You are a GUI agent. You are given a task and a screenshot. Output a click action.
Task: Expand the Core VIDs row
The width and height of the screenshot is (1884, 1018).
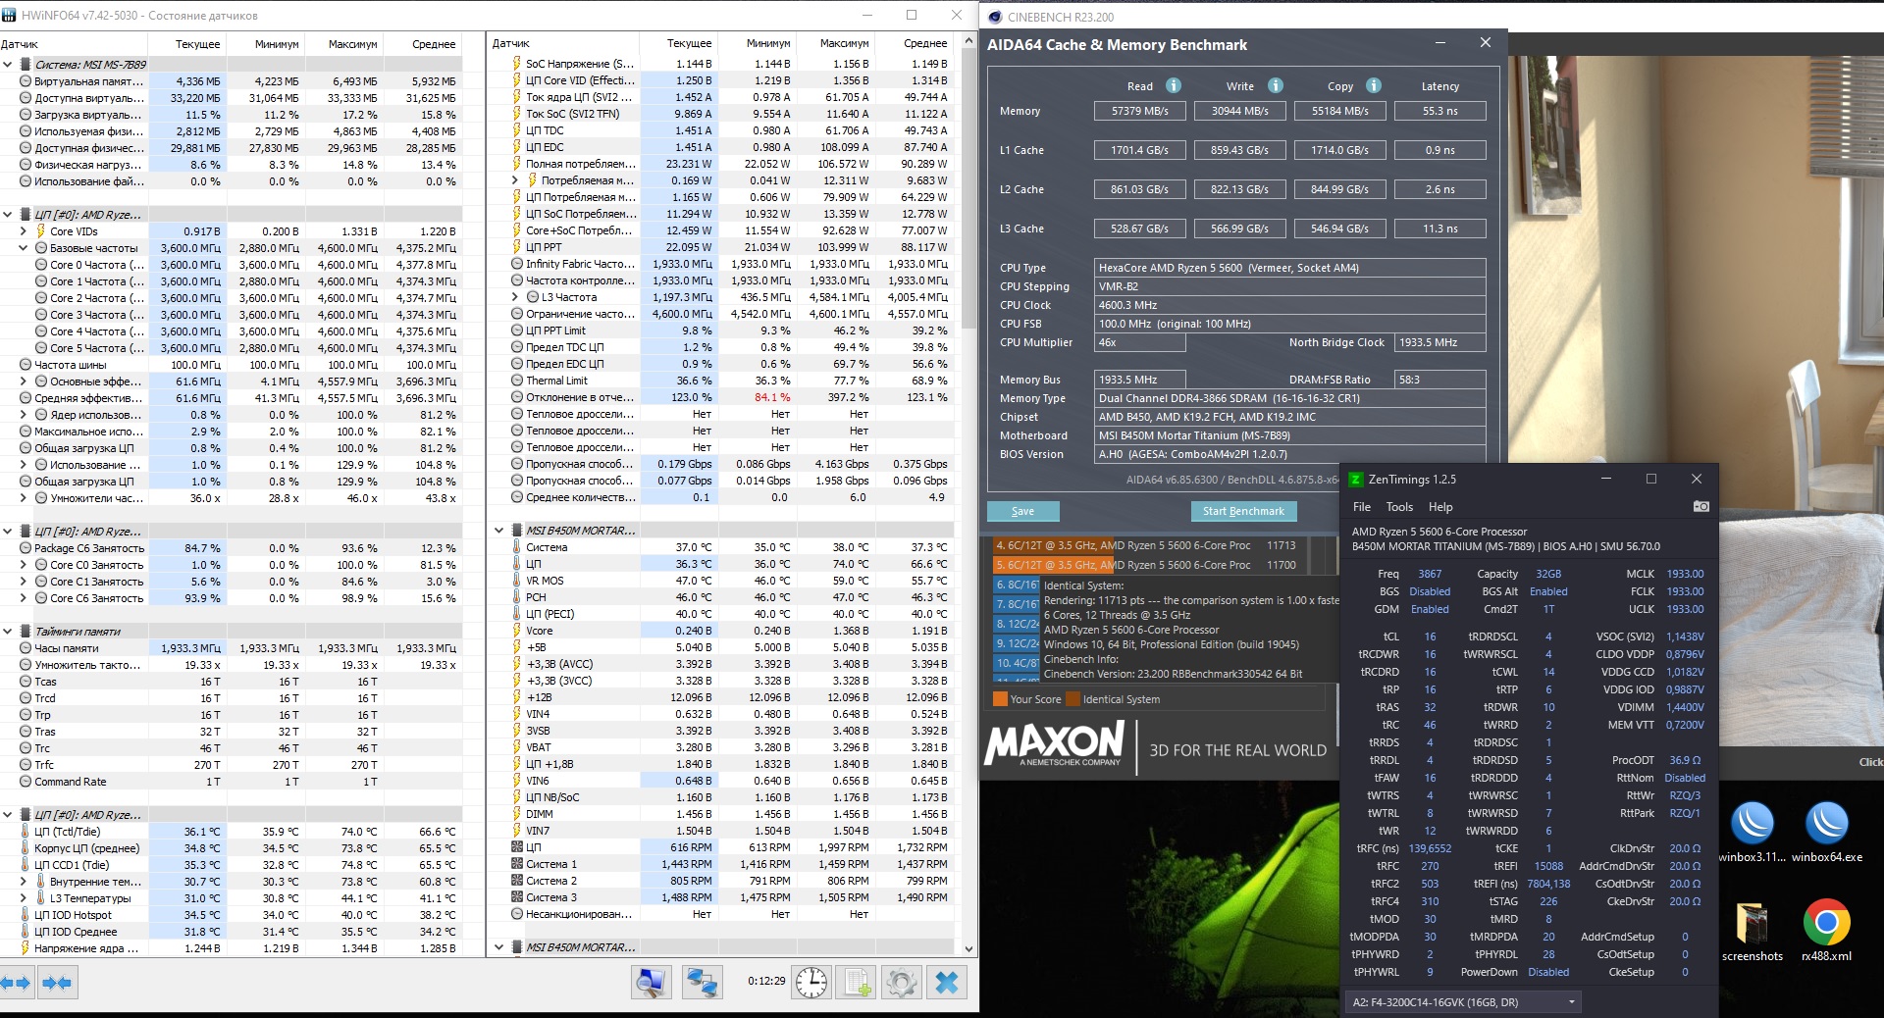coord(24,231)
